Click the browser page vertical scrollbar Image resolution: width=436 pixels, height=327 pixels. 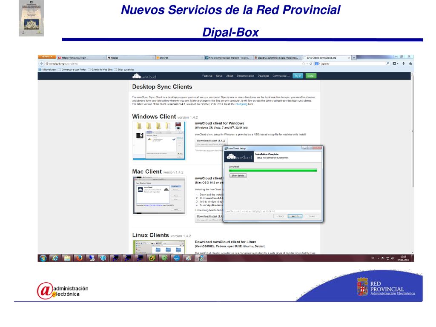(x=412, y=131)
